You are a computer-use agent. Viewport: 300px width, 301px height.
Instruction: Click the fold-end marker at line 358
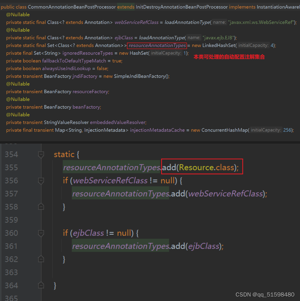40,206
